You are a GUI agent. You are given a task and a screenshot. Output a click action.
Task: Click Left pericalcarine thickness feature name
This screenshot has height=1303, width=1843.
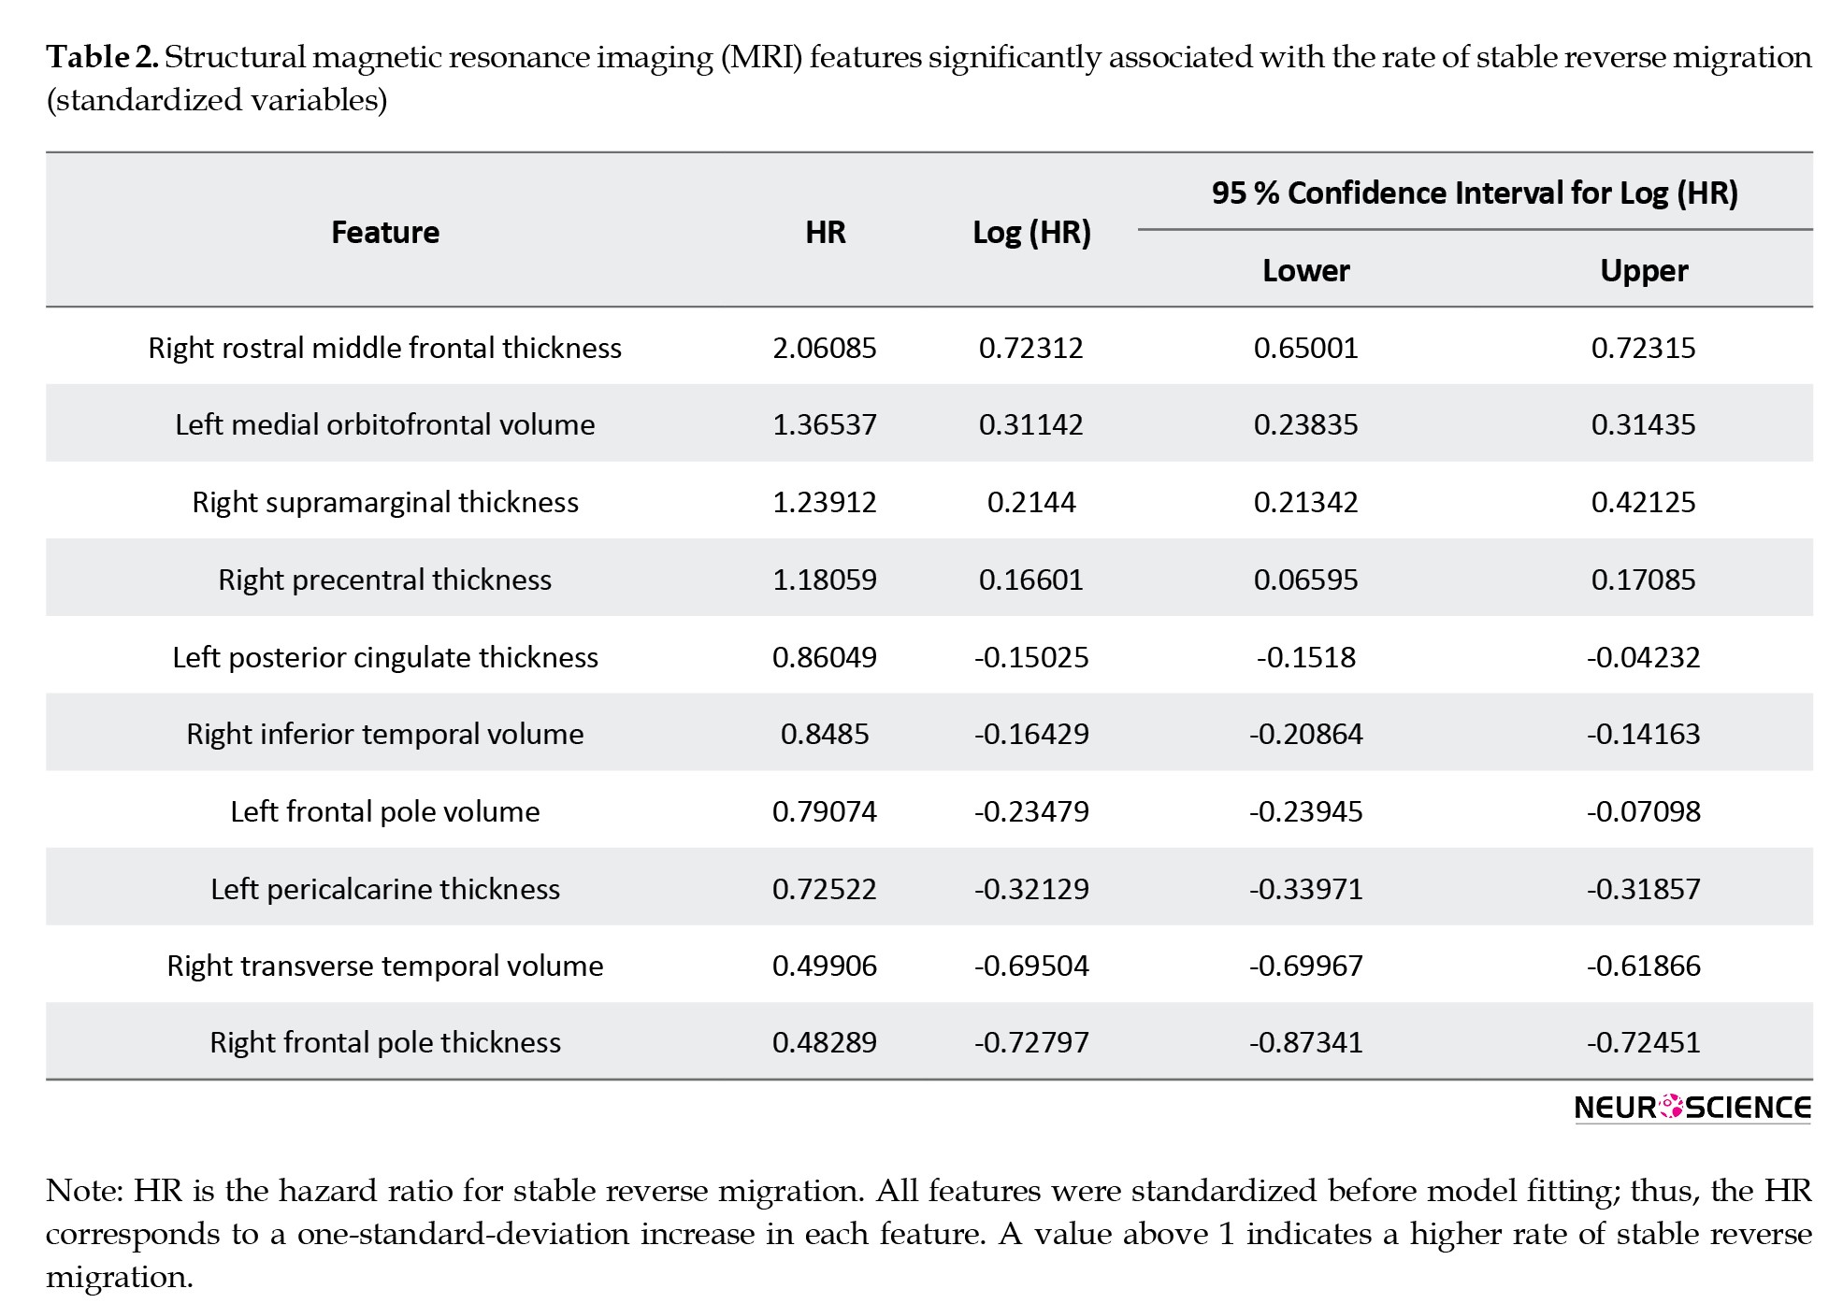(x=385, y=889)
